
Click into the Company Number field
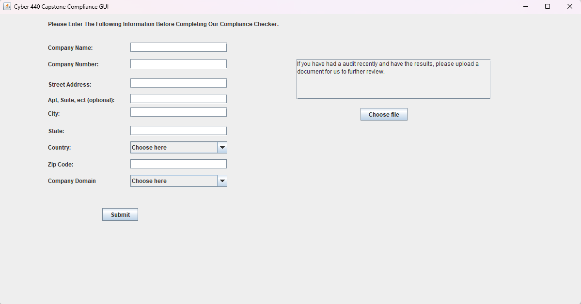point(178,64)
